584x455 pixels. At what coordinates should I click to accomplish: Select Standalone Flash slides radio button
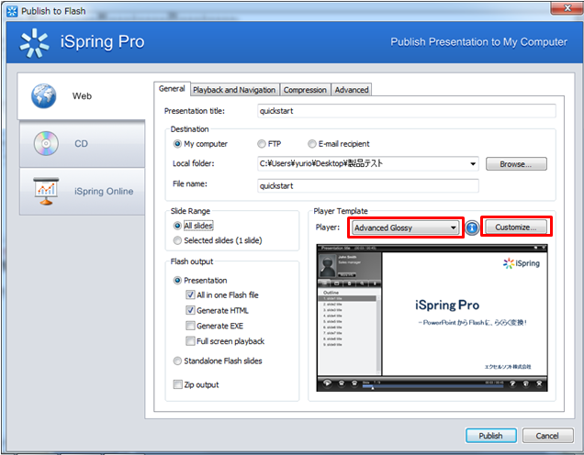point(177,361)
